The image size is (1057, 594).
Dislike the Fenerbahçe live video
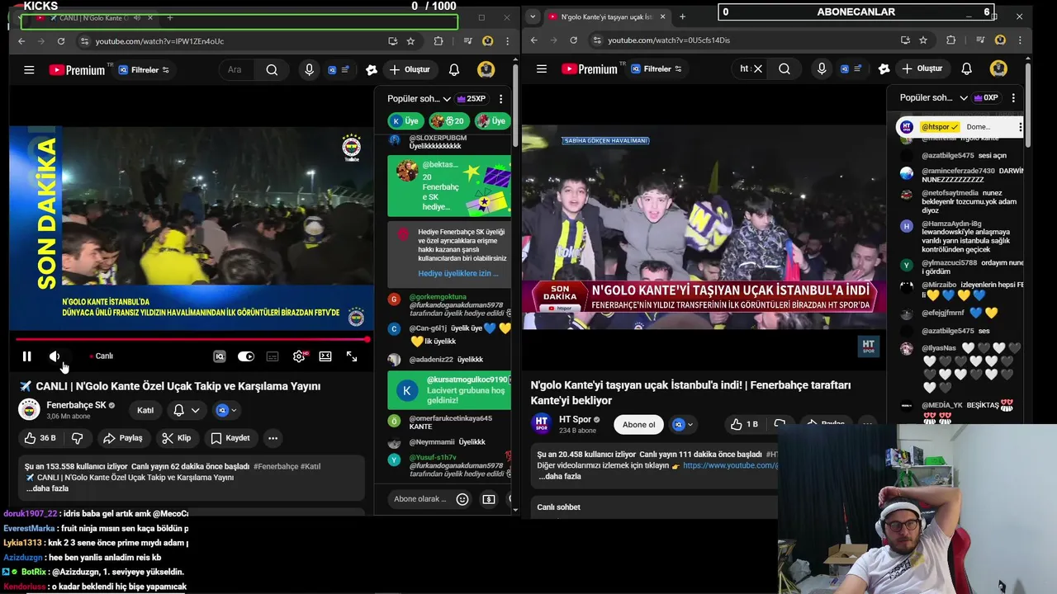tap(77, 438)
